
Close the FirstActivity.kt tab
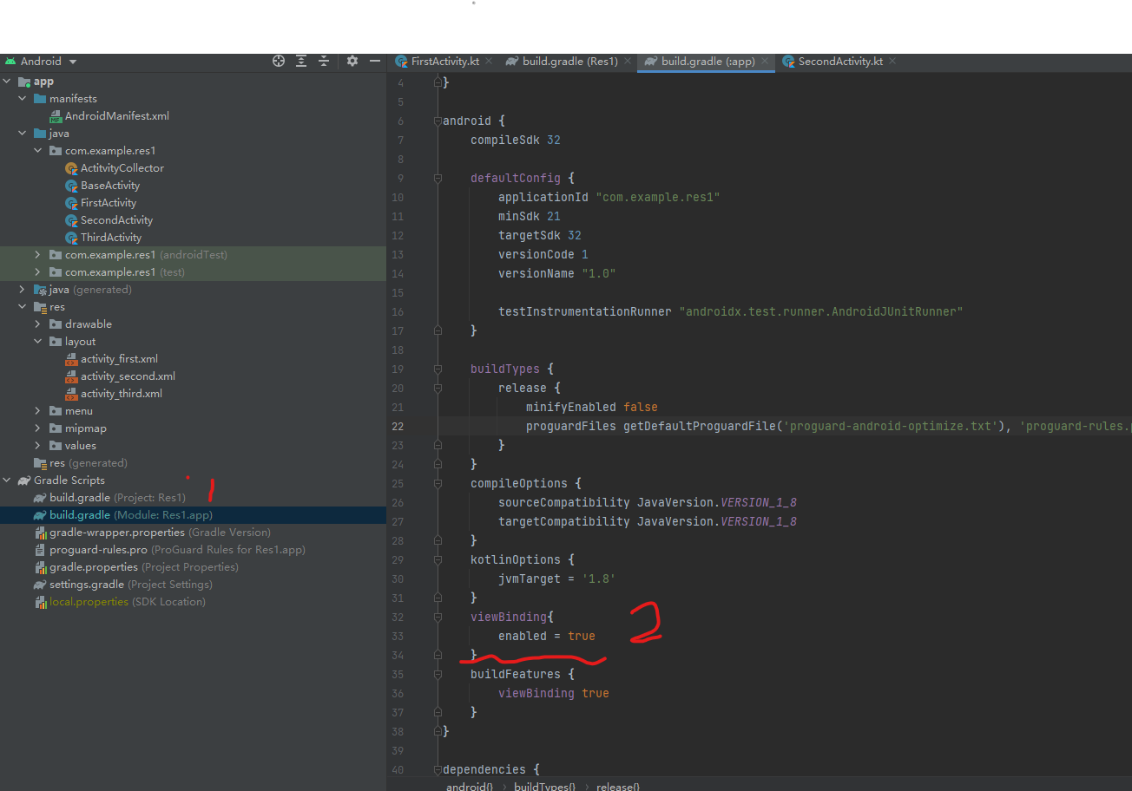point(490,62)
